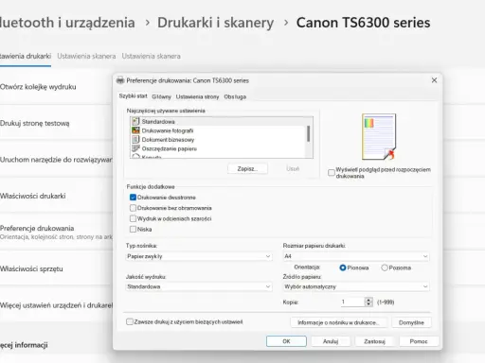Click Informacje o nośniku w drukarce button
The height and width of the screenshot is (363, 485).
coord(338,322)
